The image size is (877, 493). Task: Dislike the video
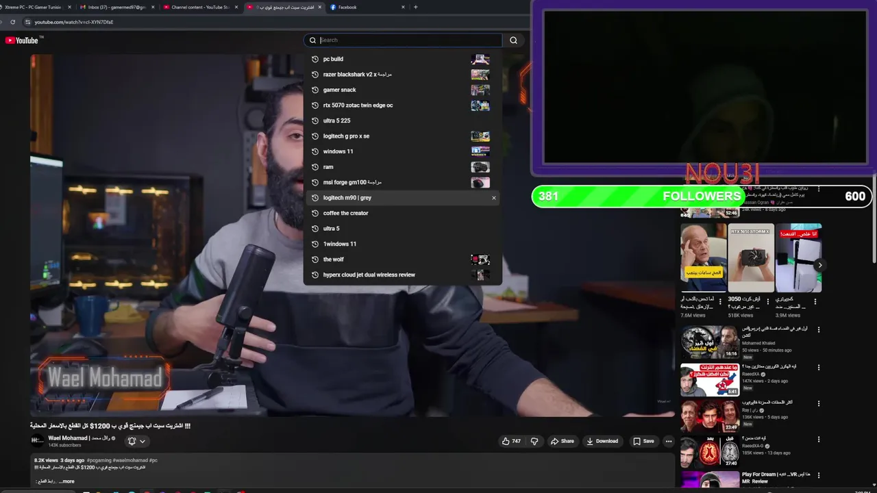coord(534,441)
